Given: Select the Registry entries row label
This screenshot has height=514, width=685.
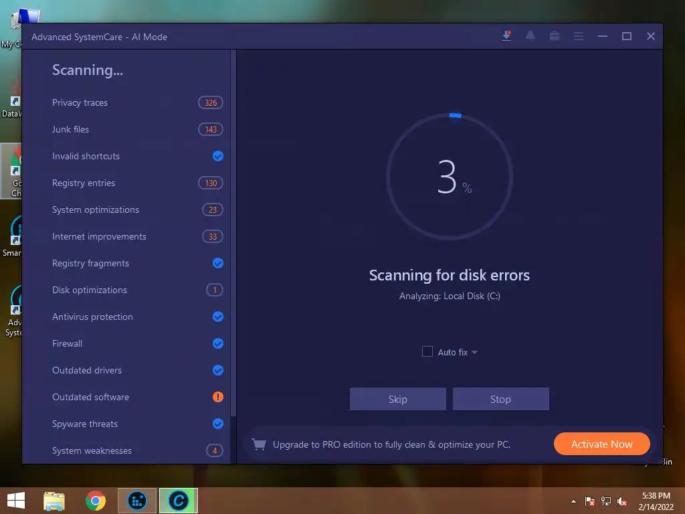Looking at the screenshot, I should (x=84, y=183).
